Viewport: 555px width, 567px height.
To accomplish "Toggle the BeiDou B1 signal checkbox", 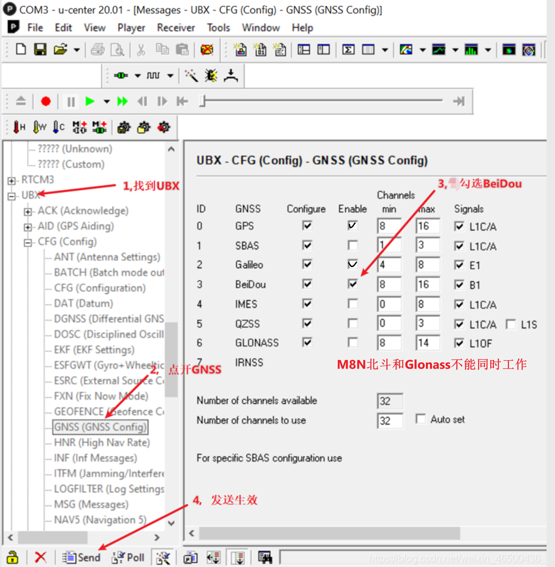I will click(x=459, y=285).
